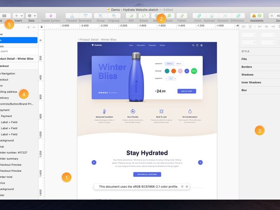This screenshot has height=210, width=280.
Task: Select the Order total layer
Action: [x=19, y=177]
